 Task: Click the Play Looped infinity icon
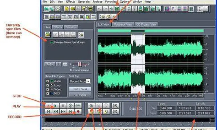click(x=78, y=105)
